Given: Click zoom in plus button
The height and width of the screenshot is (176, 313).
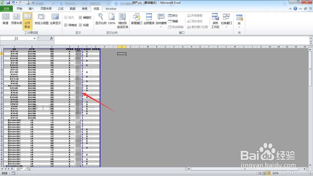Looking at the screenshot, I should 310,173.
